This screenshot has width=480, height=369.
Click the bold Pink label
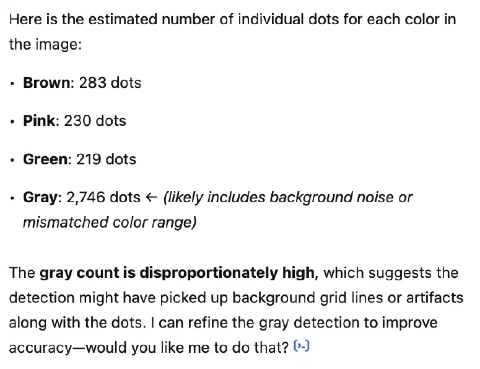click(39, 120)
